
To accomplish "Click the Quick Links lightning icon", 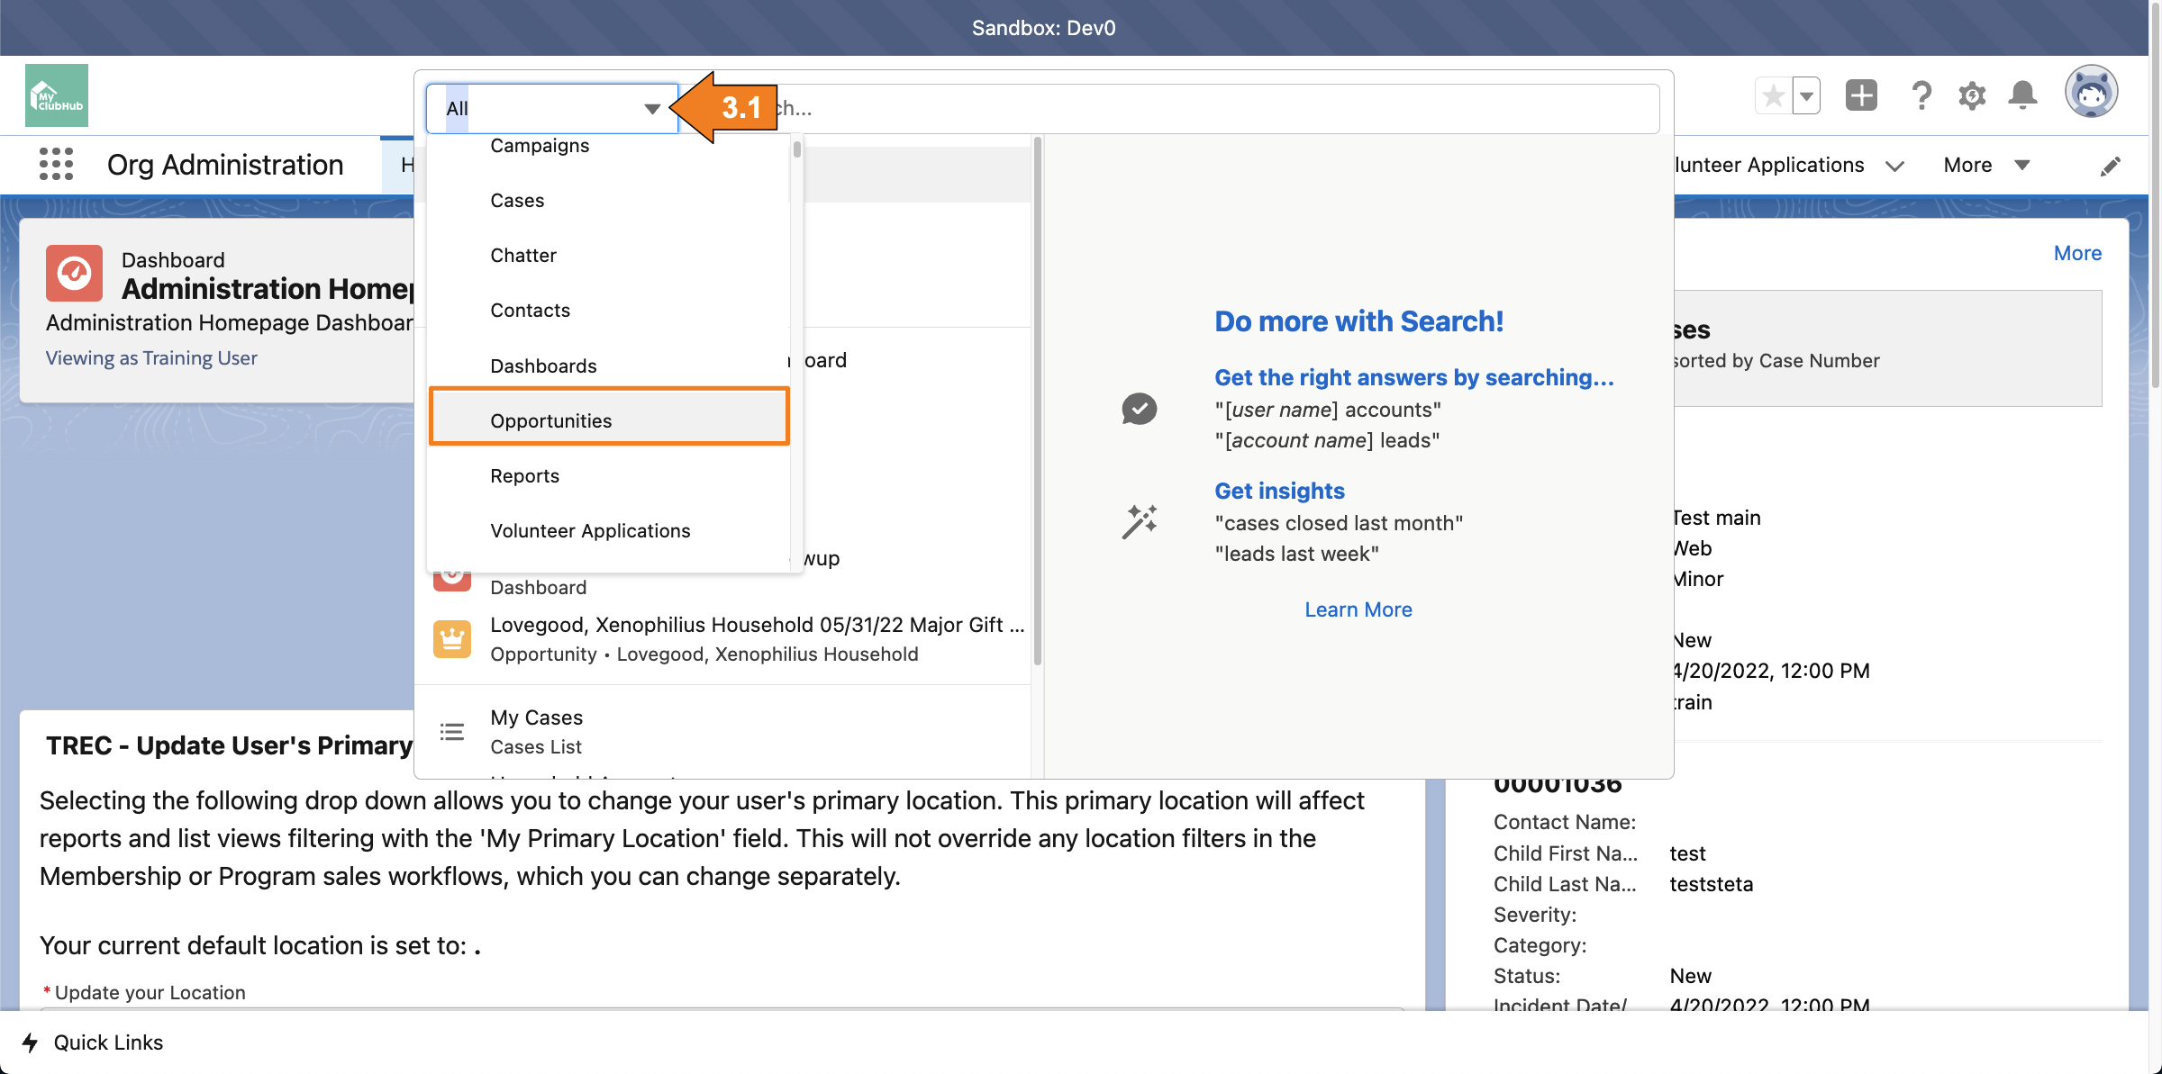I will tap(31, 1042).
